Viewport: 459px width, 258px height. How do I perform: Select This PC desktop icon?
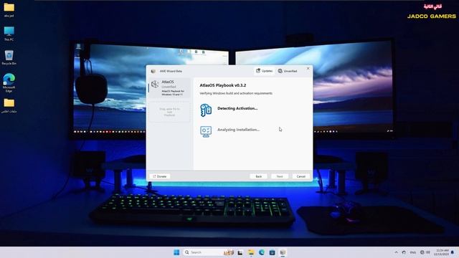point(9,34)
